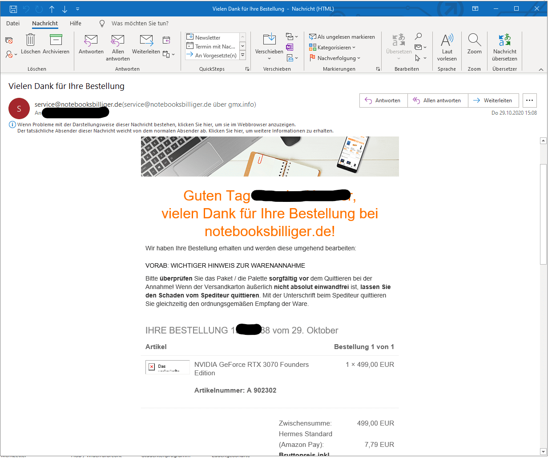Viewport: 548px width, 458px height.
Task: Open the QuickSteps dialog launcher
Action: click(247, 69)
